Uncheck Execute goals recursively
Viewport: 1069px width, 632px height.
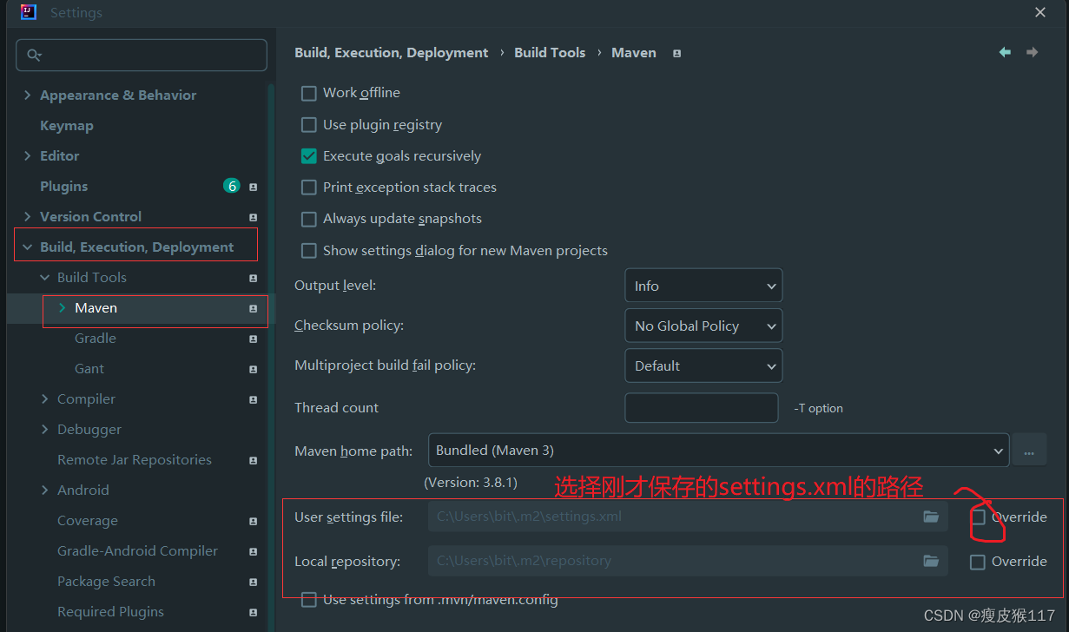point(308,156)
